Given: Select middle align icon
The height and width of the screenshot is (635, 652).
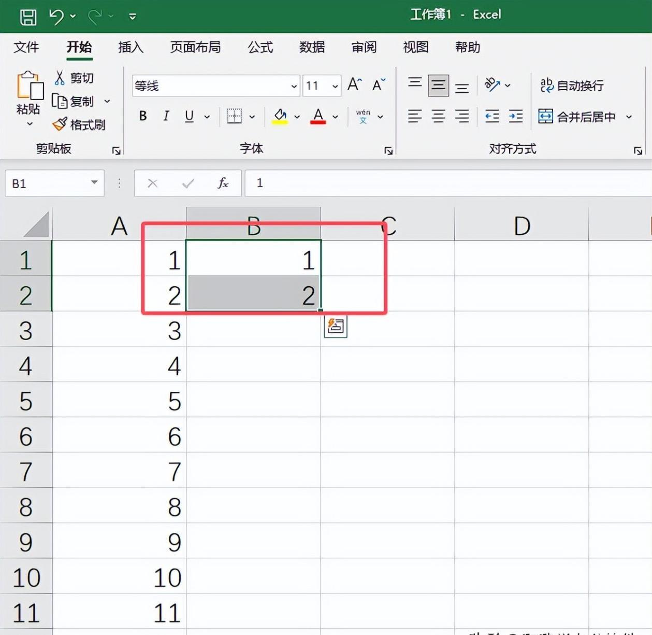Looking at the screenshot, I should [438, 86].
